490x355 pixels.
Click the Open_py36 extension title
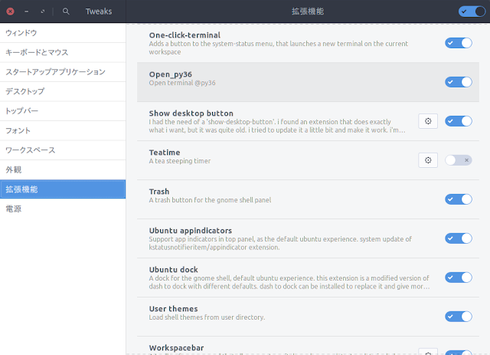click(170, 74)
